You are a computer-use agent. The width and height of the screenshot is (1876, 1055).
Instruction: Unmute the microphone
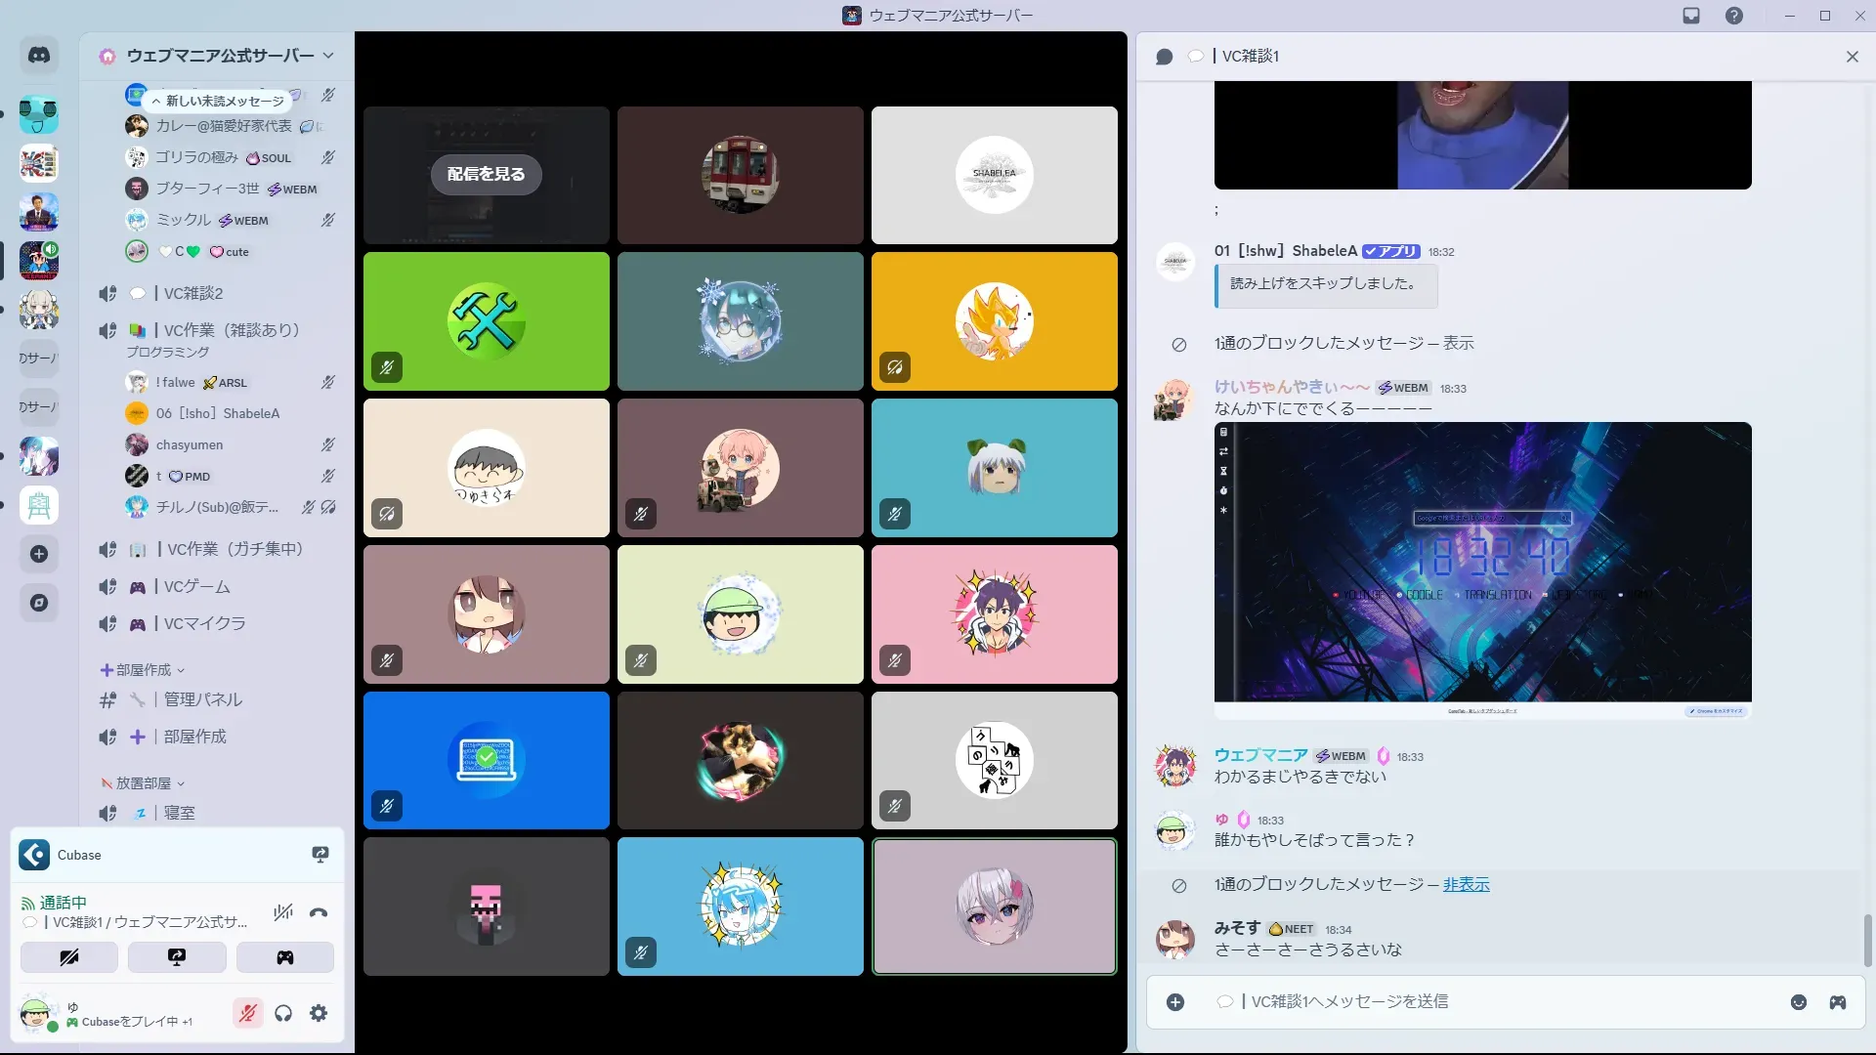coord(248,1014)
